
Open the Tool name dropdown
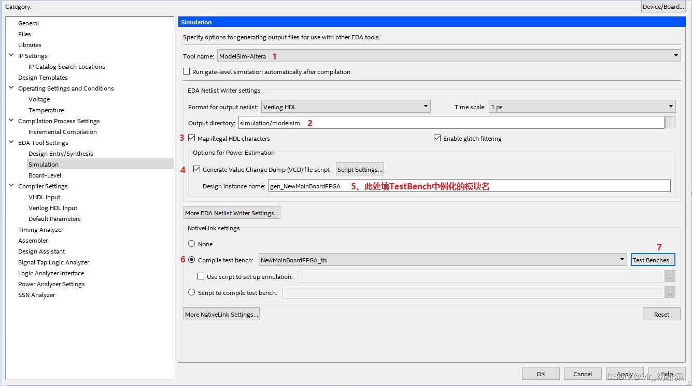tap(675, 55)
